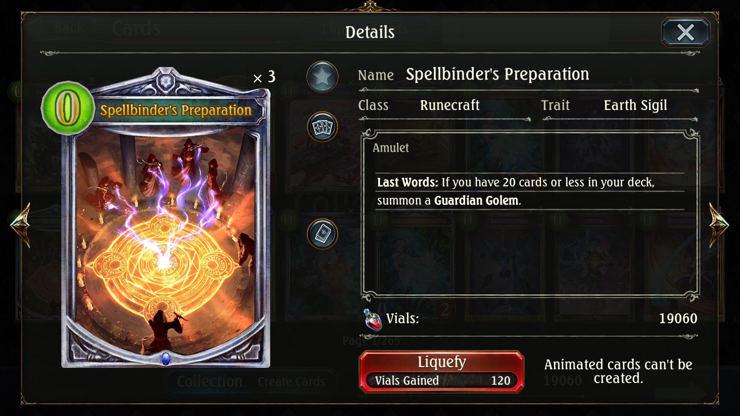
Task: Click the 19060 vials count
Action: (678, 319)
